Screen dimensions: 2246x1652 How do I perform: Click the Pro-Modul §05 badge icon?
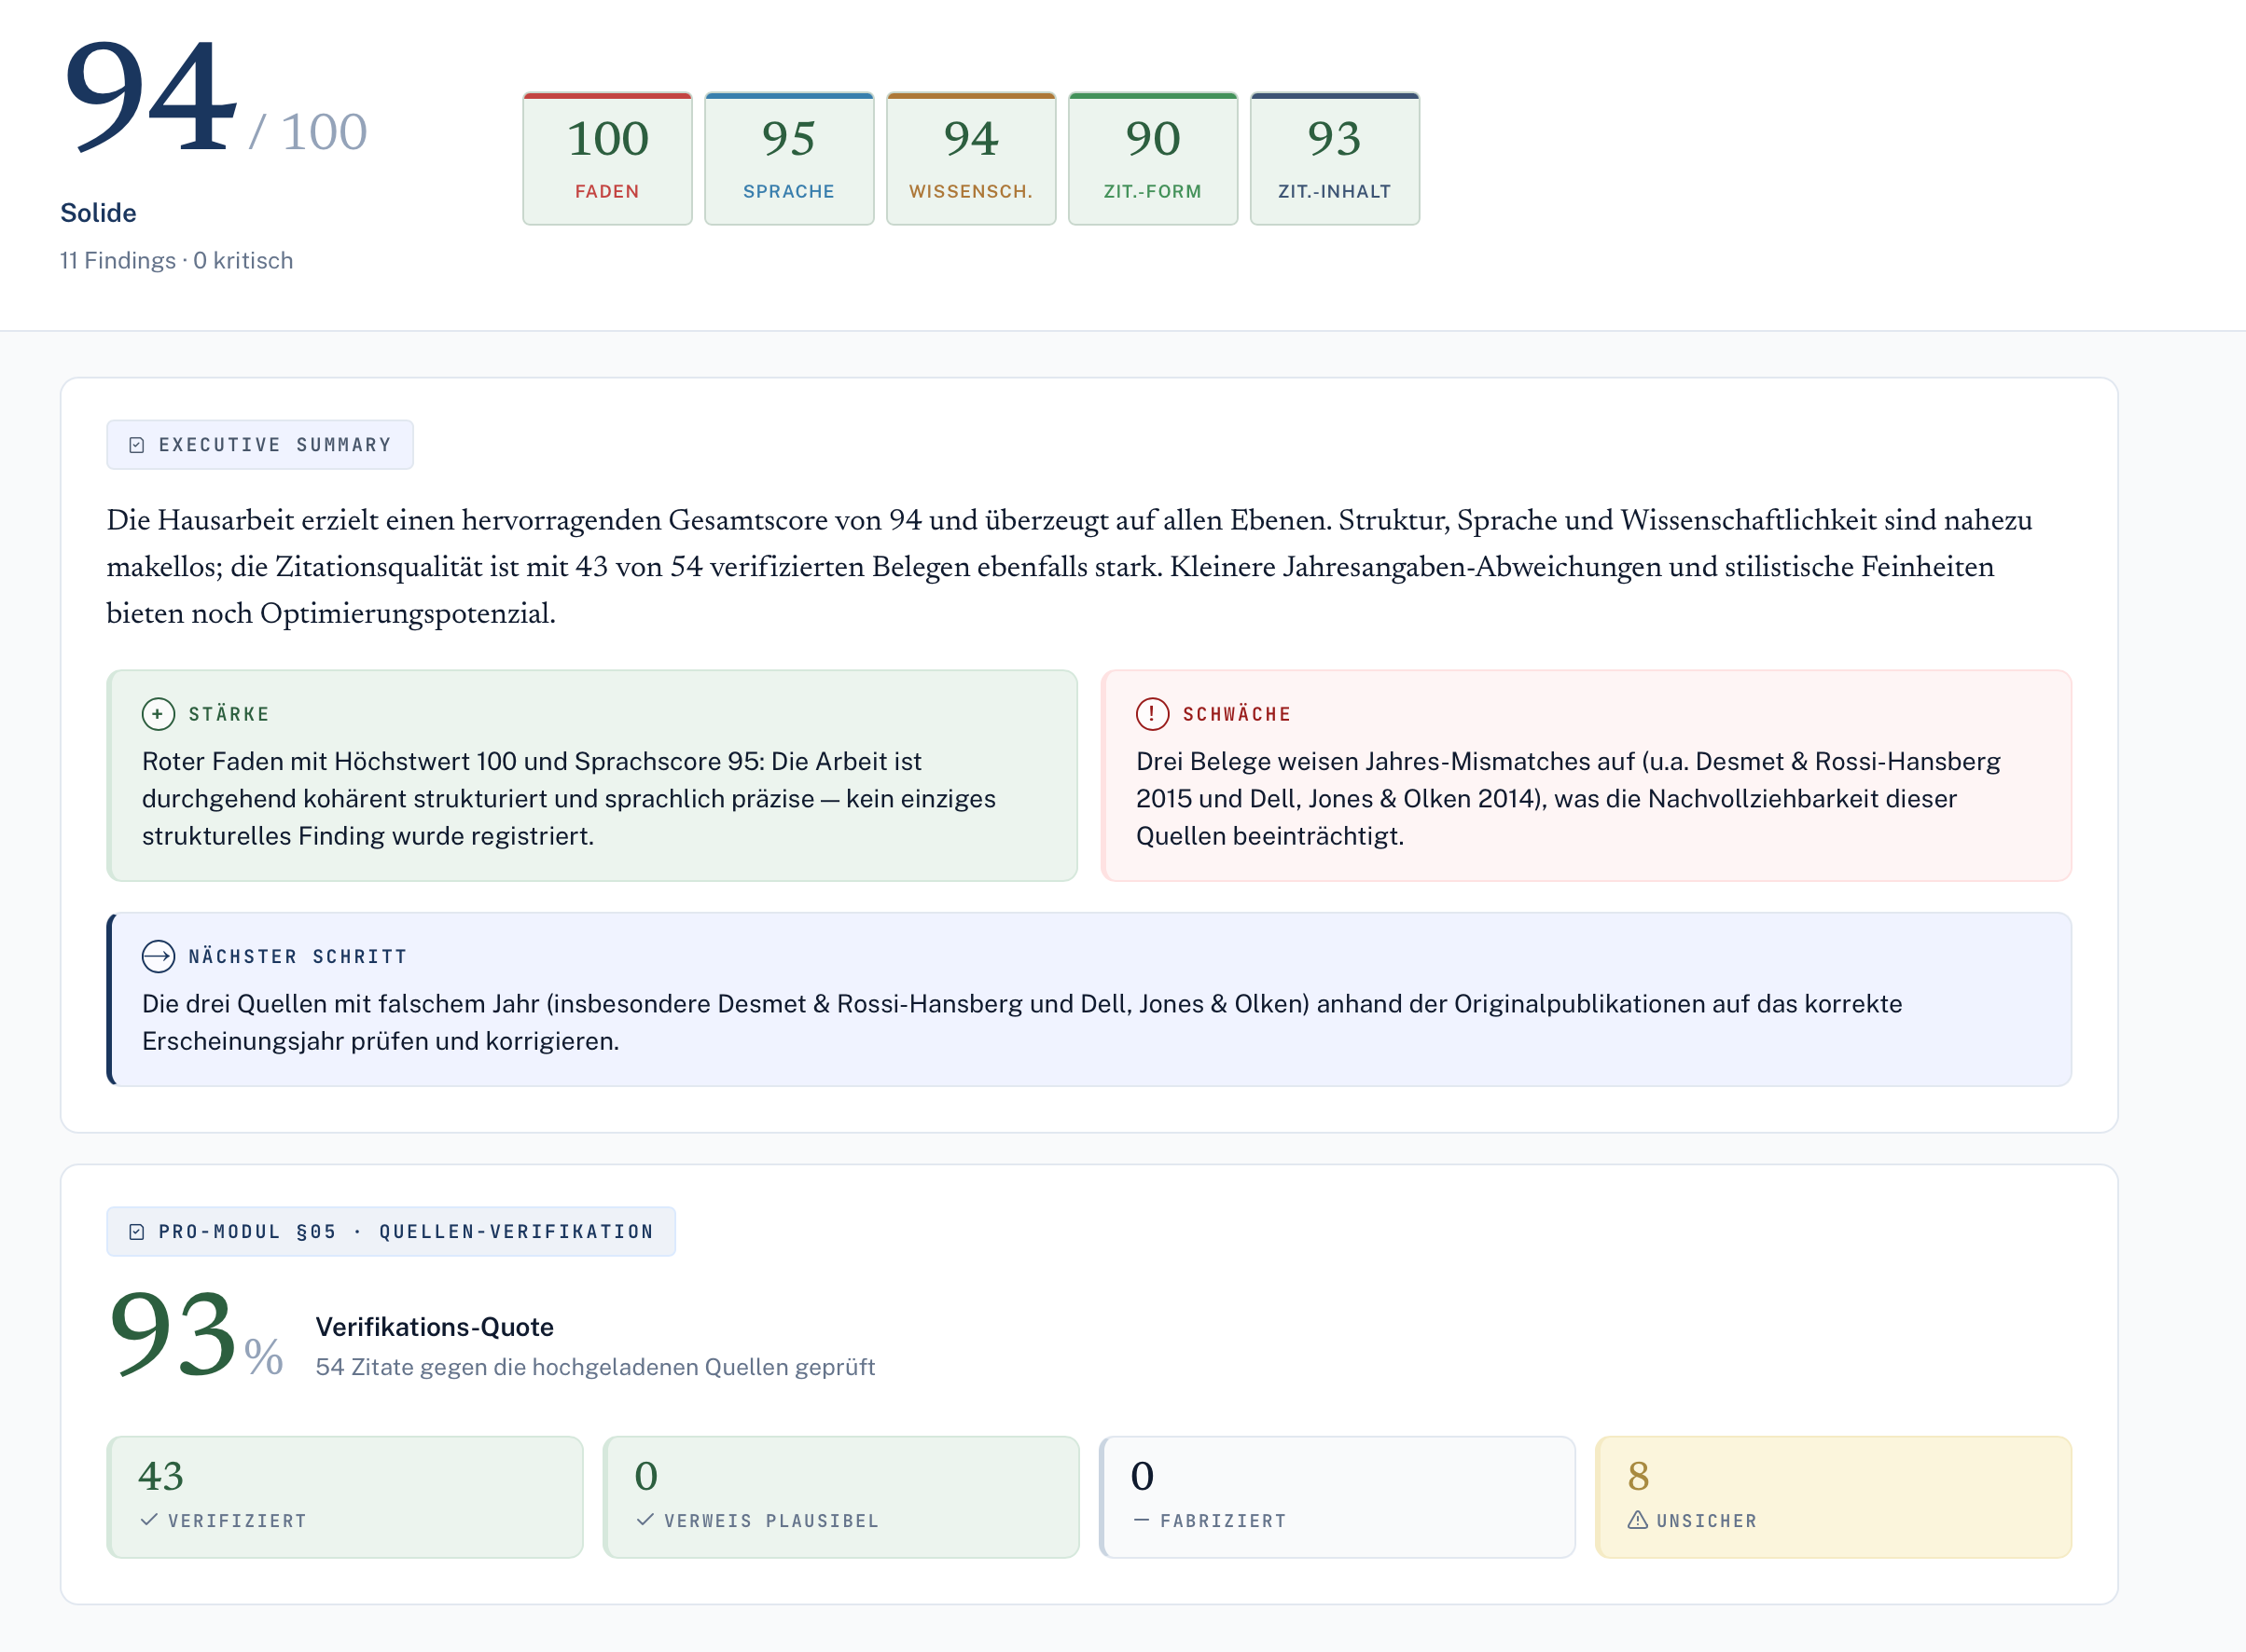coord(137,1232)
